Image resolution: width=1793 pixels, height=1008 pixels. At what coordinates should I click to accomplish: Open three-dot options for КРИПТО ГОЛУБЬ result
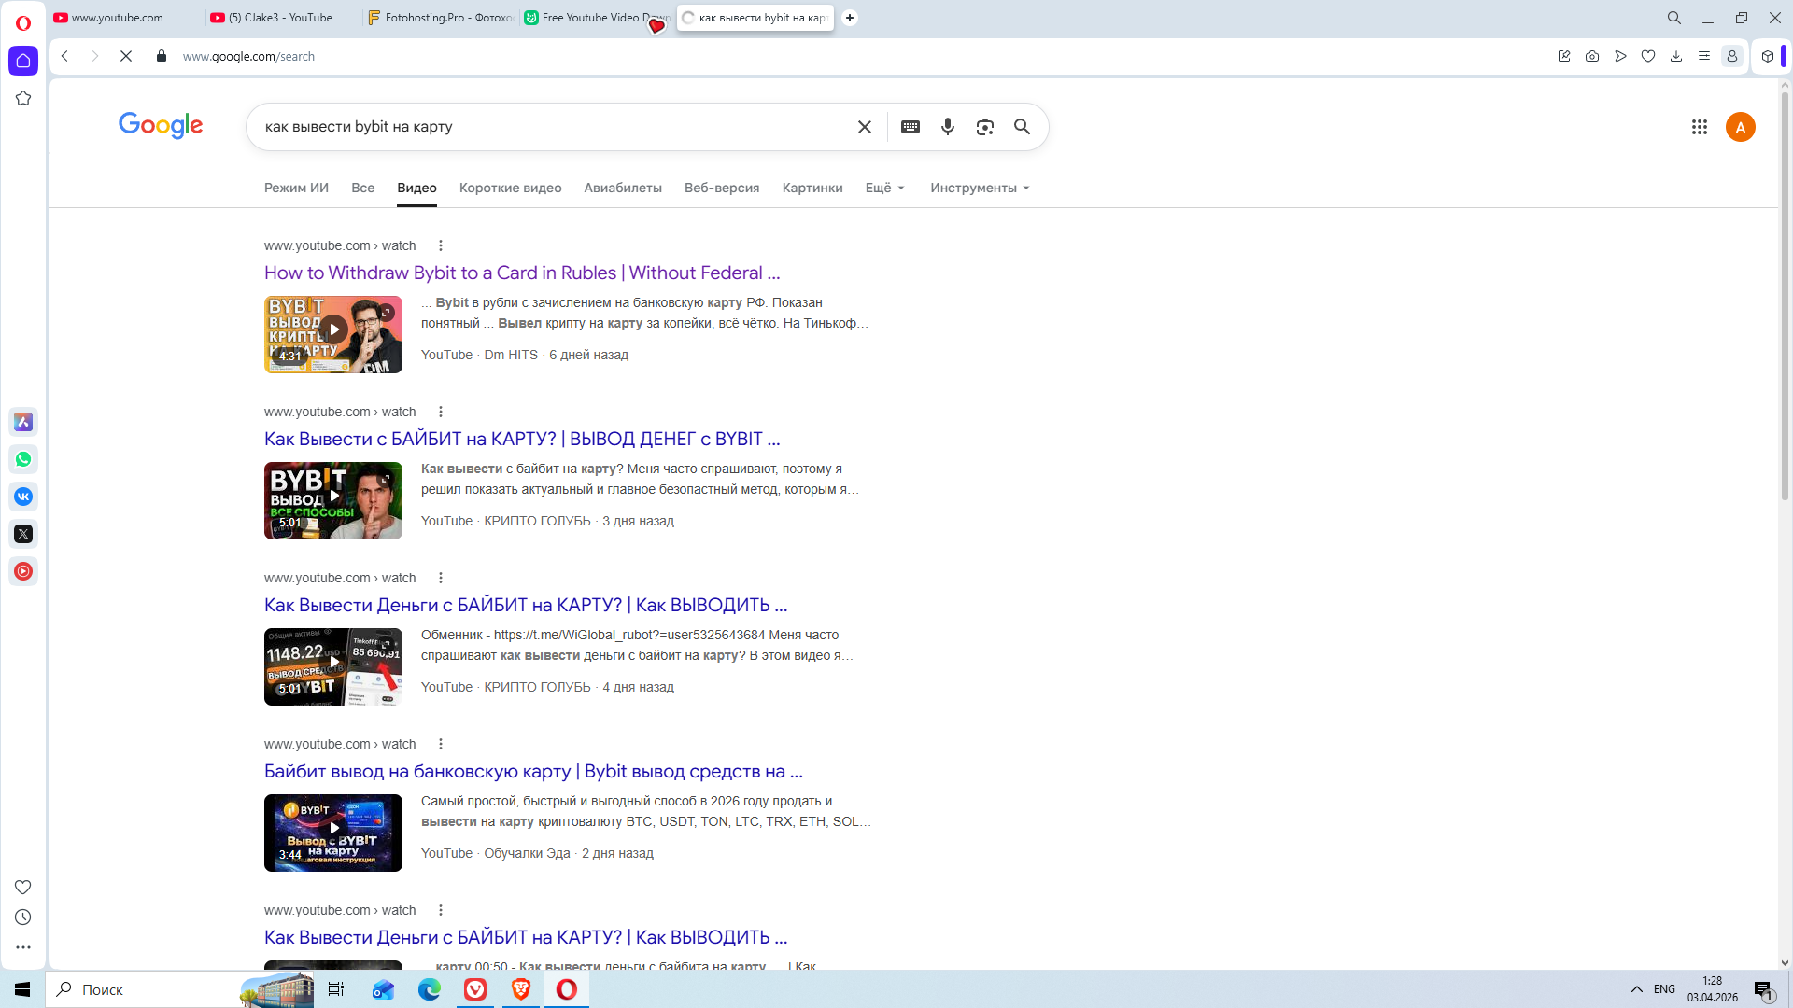coord(441,412)
